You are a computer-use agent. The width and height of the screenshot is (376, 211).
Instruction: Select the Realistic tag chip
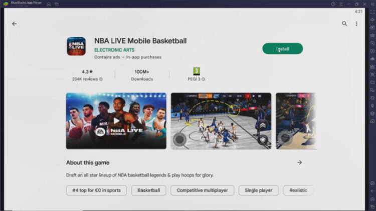298,190
